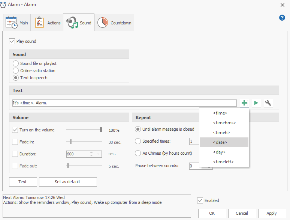Screen dimensions: 290x220
Task: Uncheck the Play sound checkbox
Action: click(12, 41)
